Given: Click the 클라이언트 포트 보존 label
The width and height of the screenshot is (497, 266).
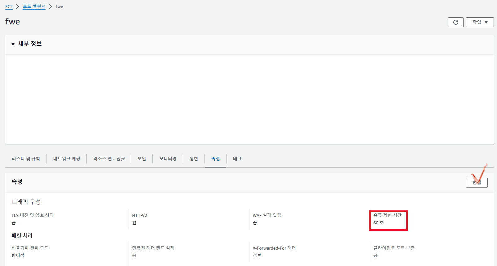Looking at the screenshot, I should 394,248.
